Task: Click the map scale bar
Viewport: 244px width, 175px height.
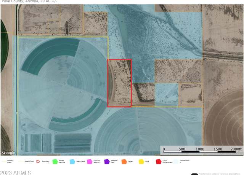Action: tap(199, 151)
